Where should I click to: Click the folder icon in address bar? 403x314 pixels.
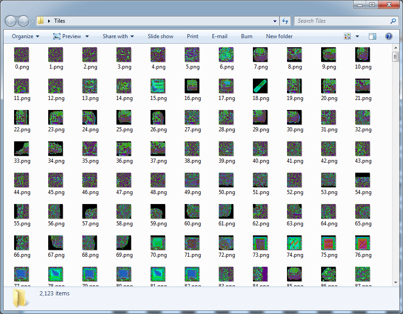coord(41,21)
